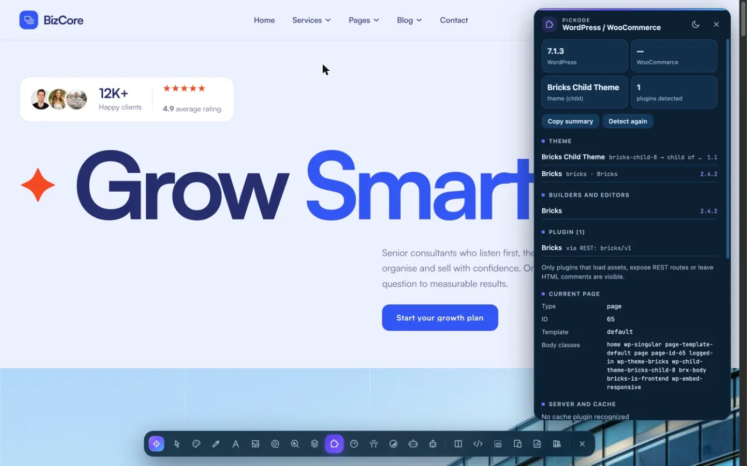Image resolution: width=747 pixels, height=466 pixels.
Task: Click the Copy summary button
Action: [570, 121]
